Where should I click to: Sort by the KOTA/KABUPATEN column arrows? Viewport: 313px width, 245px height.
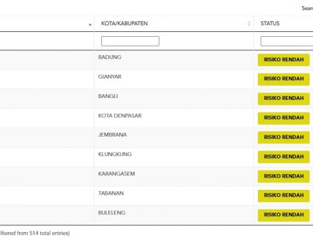coord(249,23)
